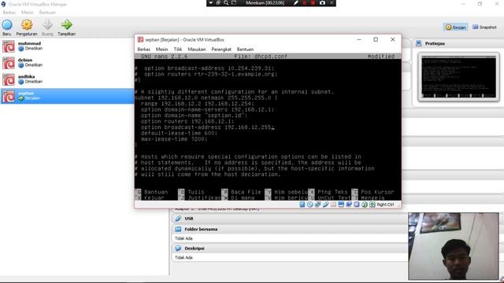Click the Tampilkan green arrow icon
Image resolution: width=504 pixels, height=283 pixels.
(x=66, y=24)
